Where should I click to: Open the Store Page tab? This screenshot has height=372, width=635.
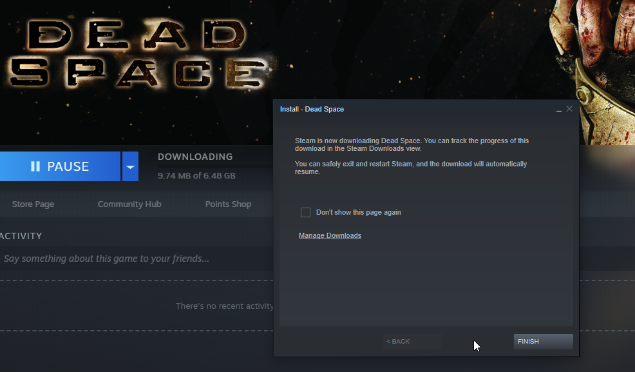tap(33, 204)
